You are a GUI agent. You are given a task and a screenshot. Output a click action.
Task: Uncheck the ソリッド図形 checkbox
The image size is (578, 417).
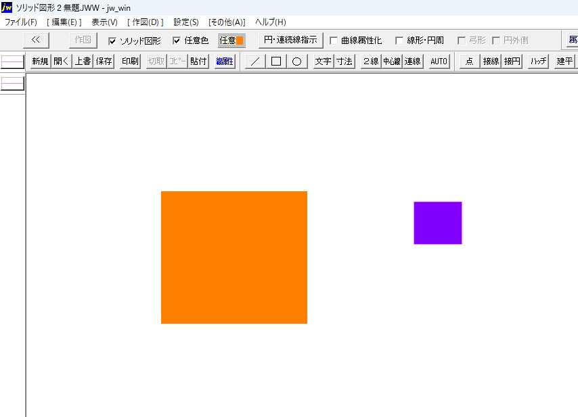(x=112, y=41)
